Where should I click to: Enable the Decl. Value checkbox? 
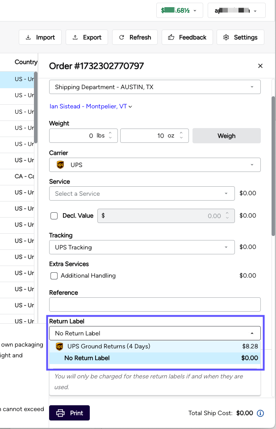54,216
